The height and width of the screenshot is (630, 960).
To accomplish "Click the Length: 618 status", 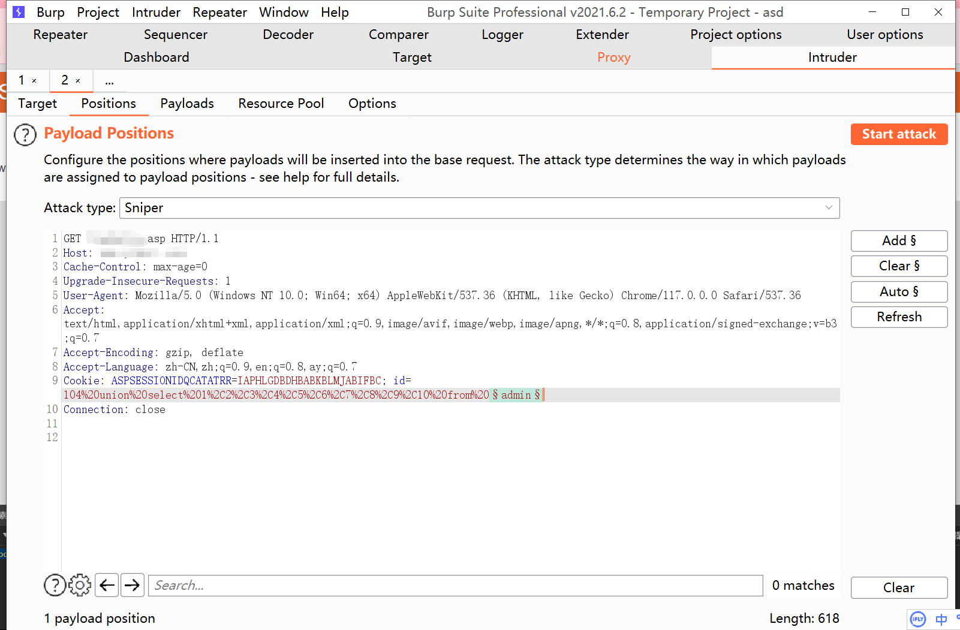I will click(x=804, y=619).
